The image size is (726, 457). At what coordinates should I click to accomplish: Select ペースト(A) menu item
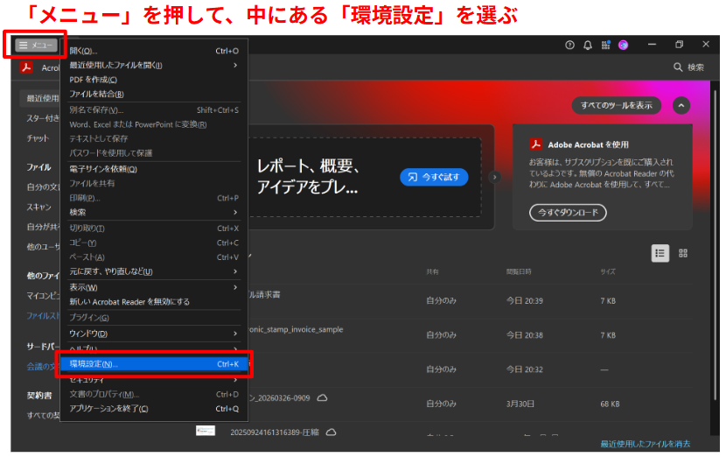pos(154,257)
